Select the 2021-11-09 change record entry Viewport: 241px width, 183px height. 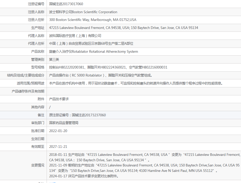[144, 168]
